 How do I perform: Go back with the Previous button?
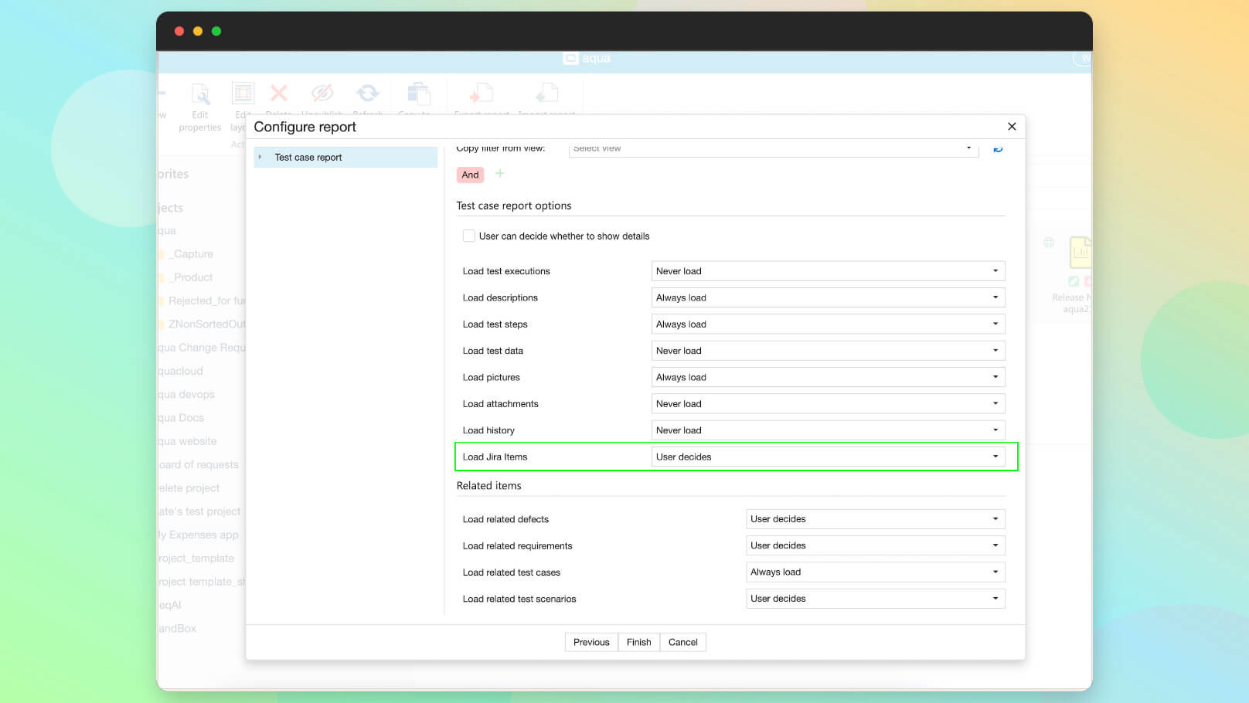click(591, 642)
